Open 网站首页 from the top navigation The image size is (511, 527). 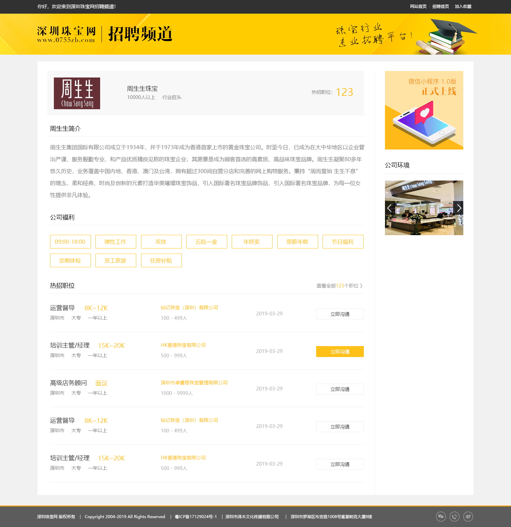point(418,6)
